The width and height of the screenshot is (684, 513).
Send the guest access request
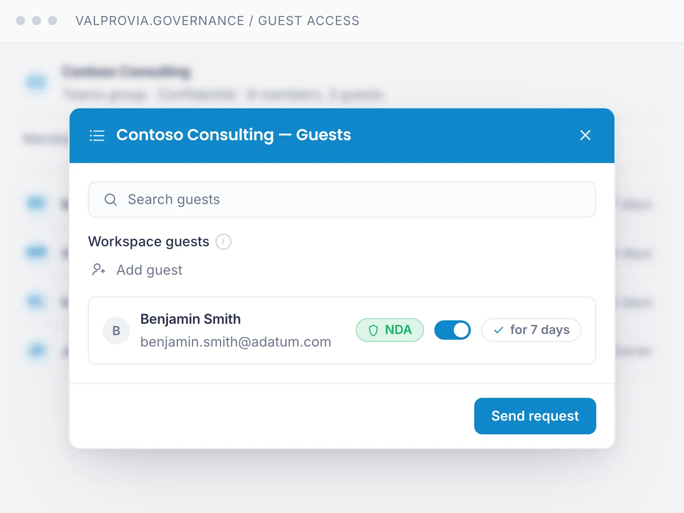point(535,416)
